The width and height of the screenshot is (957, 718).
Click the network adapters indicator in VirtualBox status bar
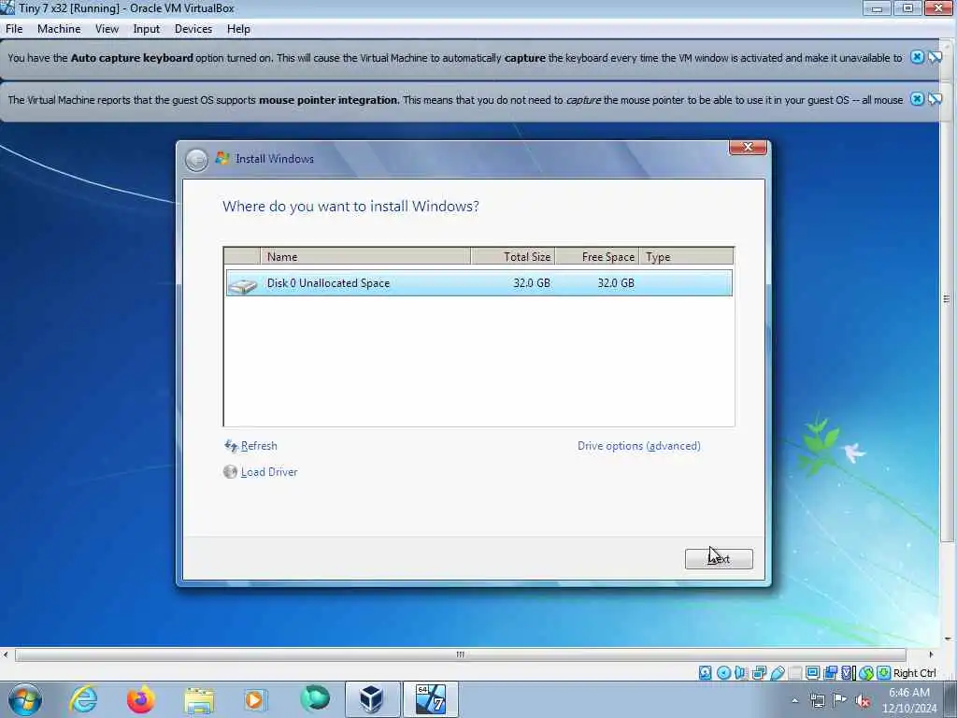coord(759,673)
